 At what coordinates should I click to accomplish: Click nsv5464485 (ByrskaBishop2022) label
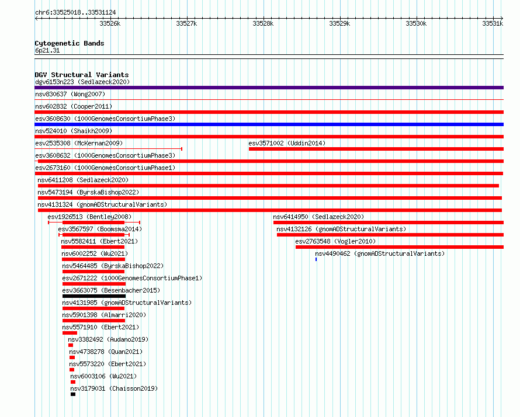[x=113, y=266]
